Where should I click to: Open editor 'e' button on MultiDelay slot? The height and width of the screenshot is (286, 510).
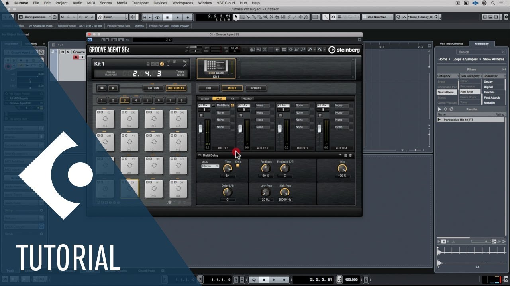pos(233,106)
